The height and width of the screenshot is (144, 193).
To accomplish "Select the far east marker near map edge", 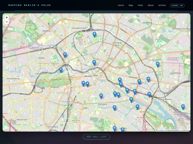I will coord(183,107).
